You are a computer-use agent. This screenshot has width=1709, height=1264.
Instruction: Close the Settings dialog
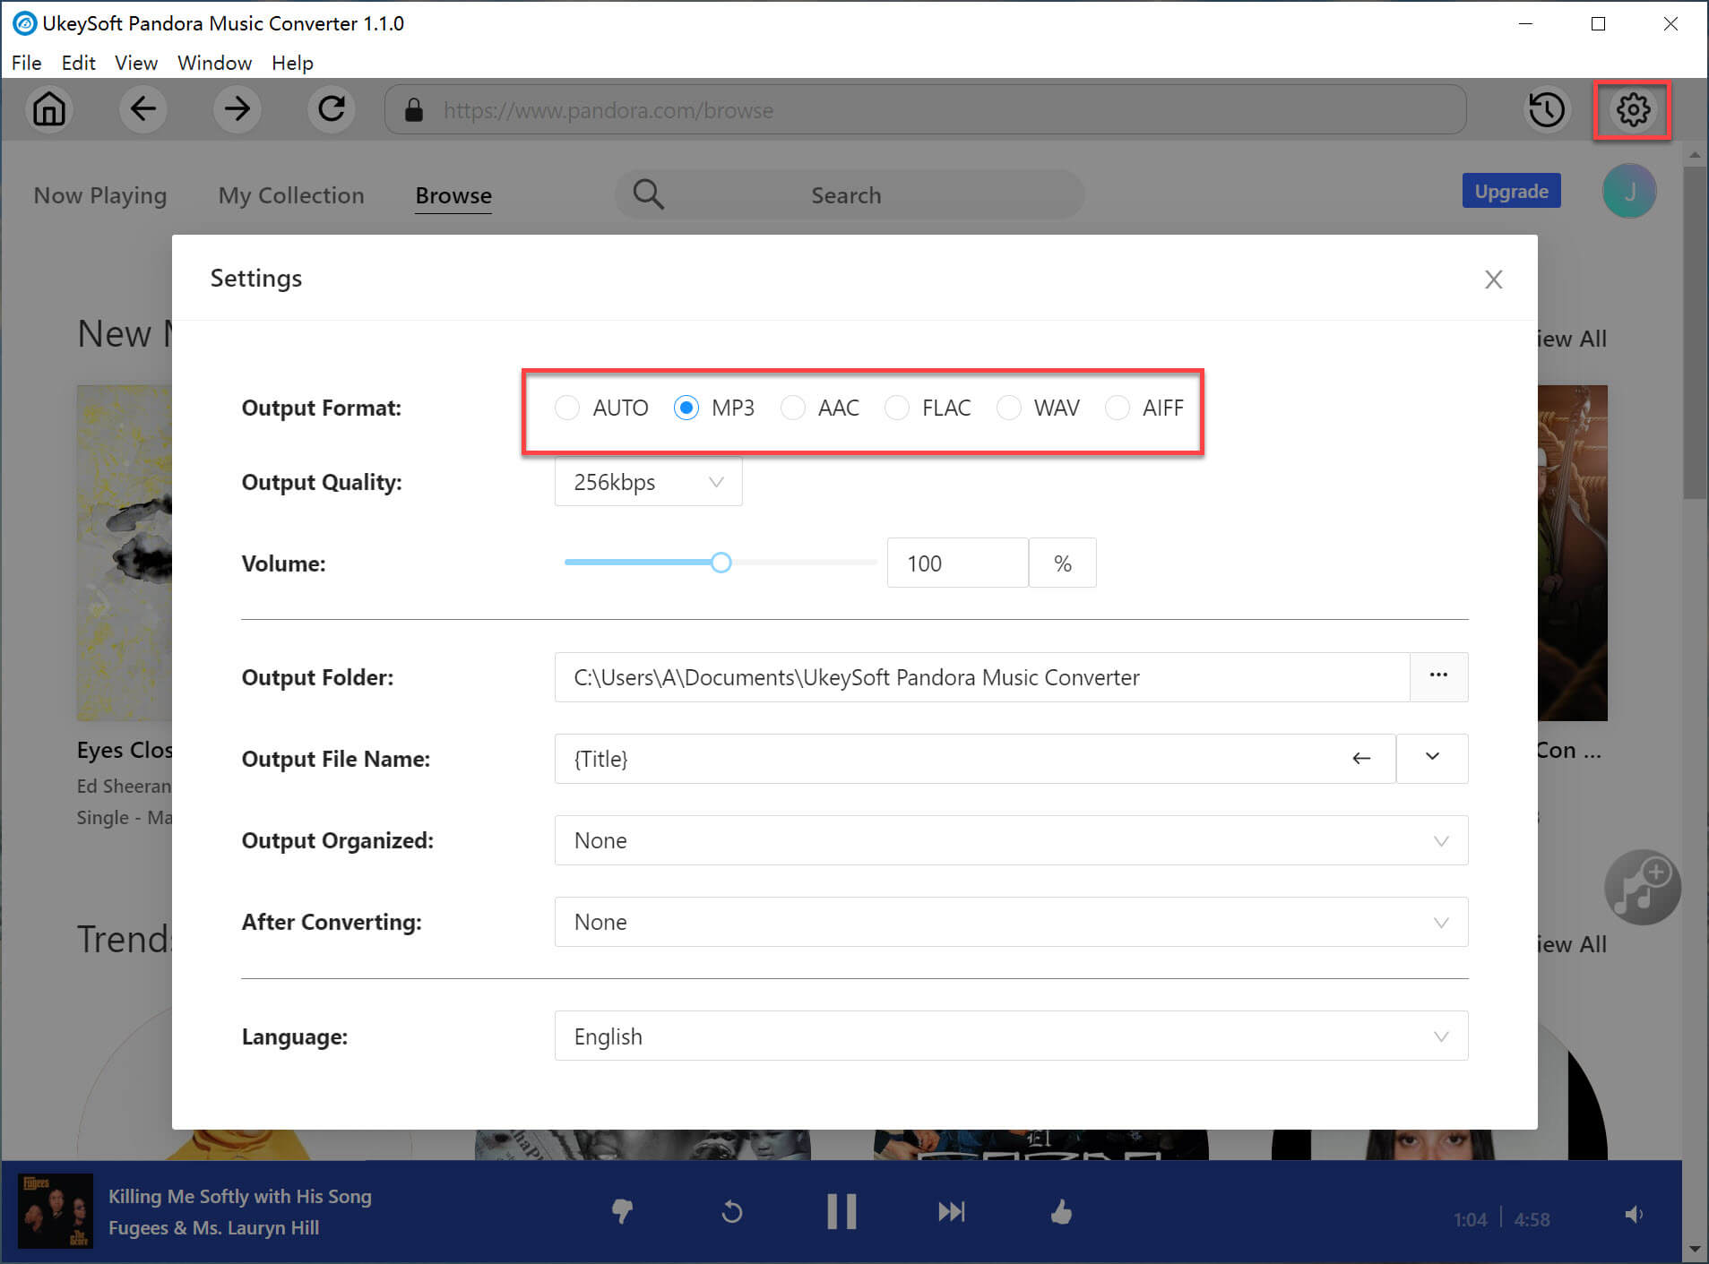(1493, 279)
